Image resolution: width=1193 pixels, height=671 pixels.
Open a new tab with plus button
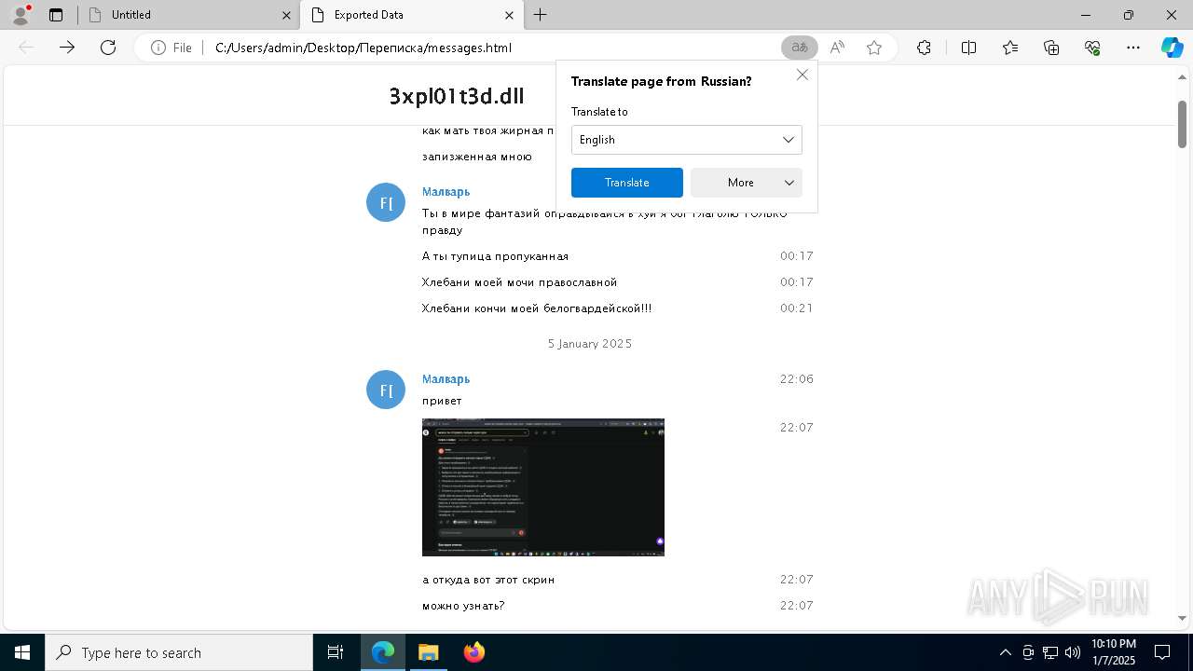click(x=541, y=15)
